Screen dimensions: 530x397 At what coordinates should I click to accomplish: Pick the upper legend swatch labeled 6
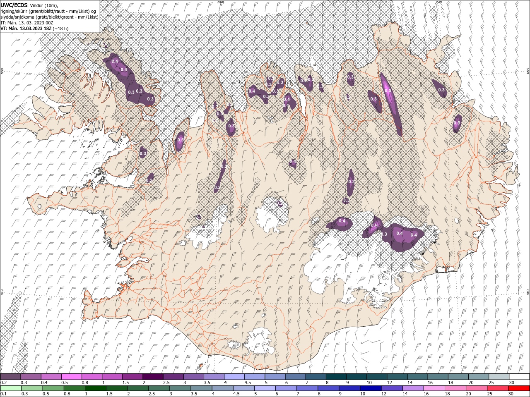(295, 377)
